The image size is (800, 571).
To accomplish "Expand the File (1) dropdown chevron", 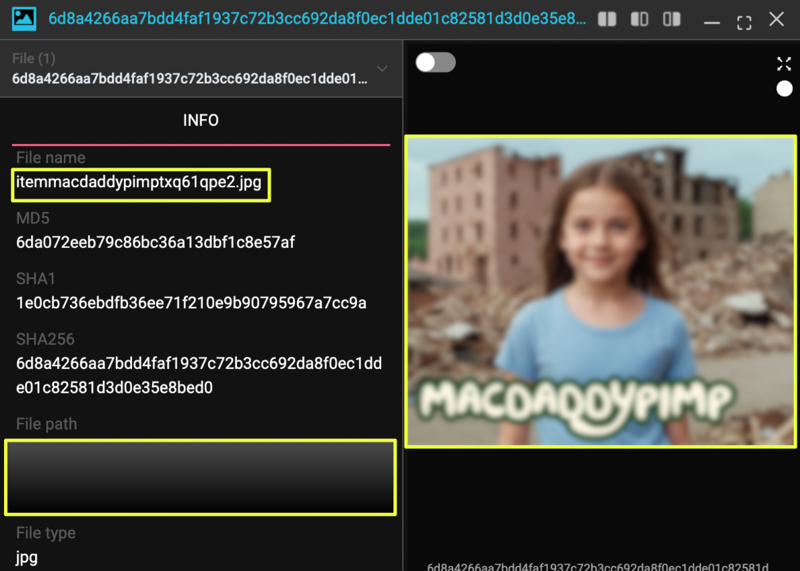I will (382, 69).
